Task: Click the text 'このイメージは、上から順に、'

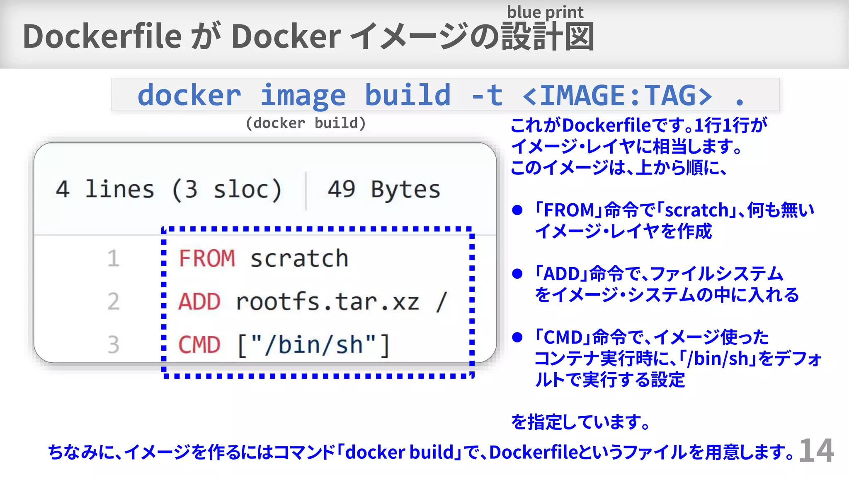Action: click(x=619, y=167)
